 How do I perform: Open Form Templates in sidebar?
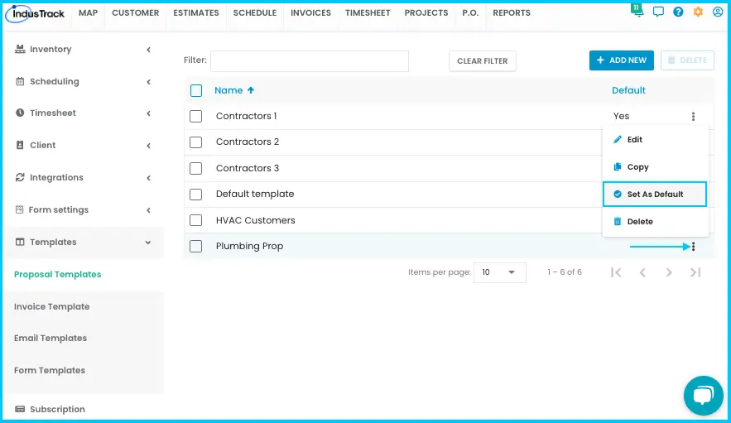pos(50,370)
